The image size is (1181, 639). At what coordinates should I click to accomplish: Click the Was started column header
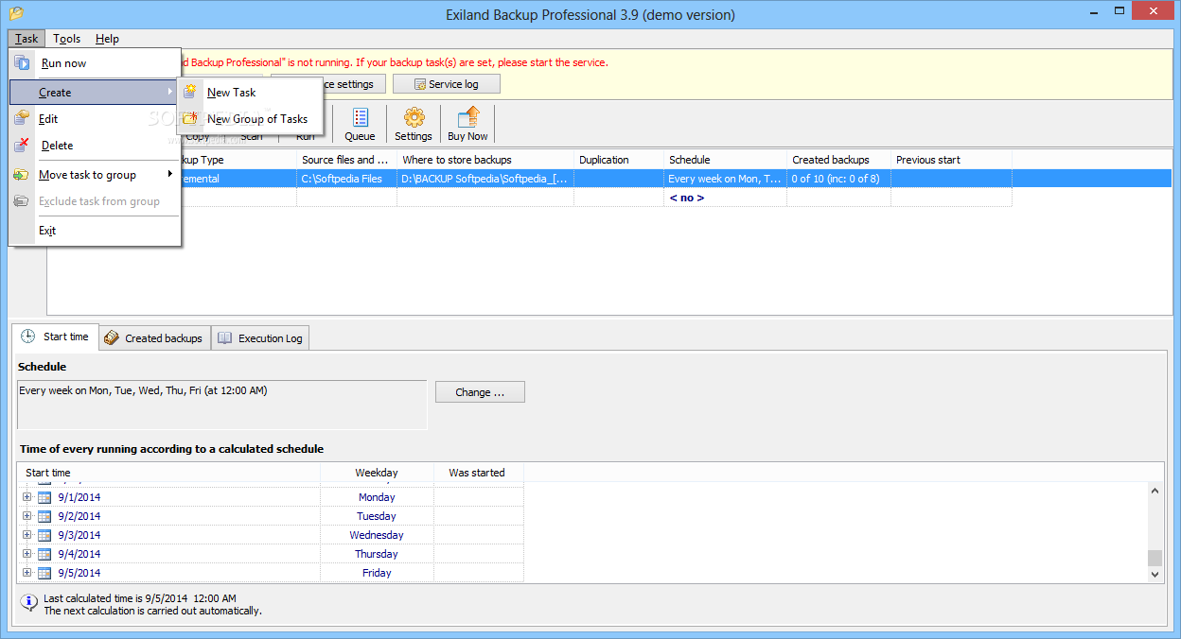pos(478,473)
